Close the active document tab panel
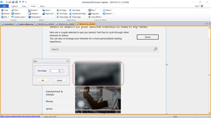The height and width of the screenshot is (118, 211). click(210, 24)
